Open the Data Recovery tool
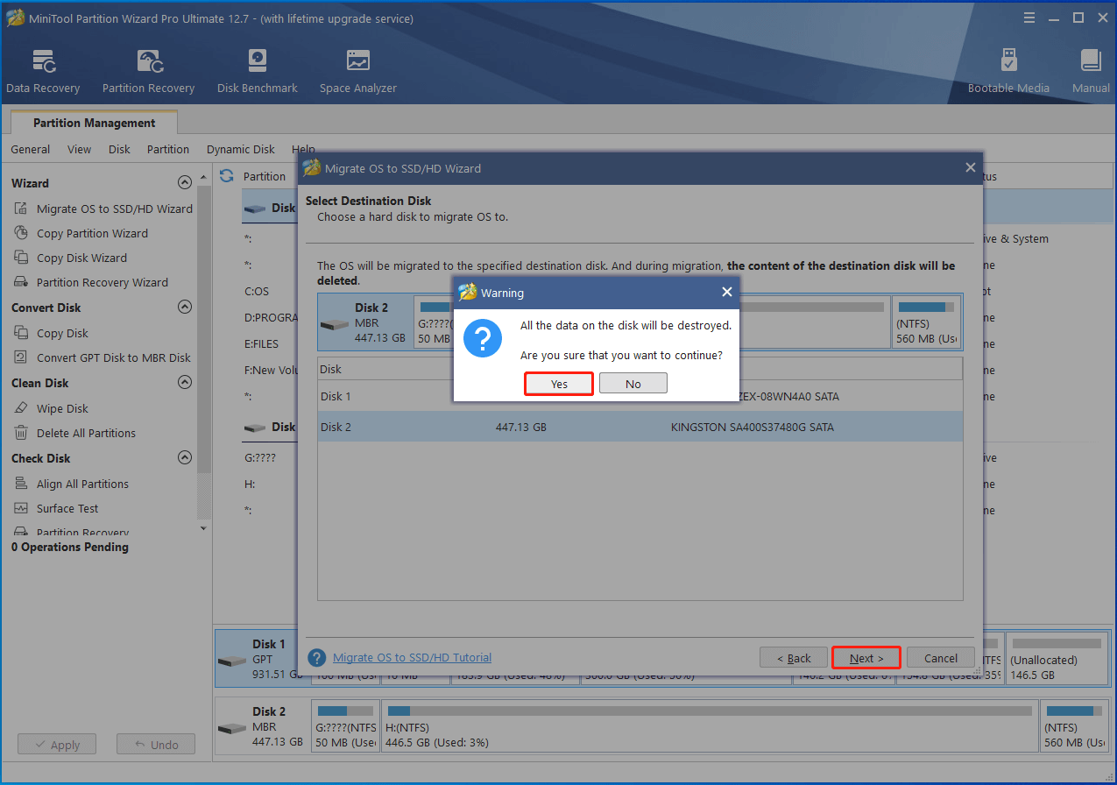The height and width of the screenshot is (785, 1117). (43, 71)
